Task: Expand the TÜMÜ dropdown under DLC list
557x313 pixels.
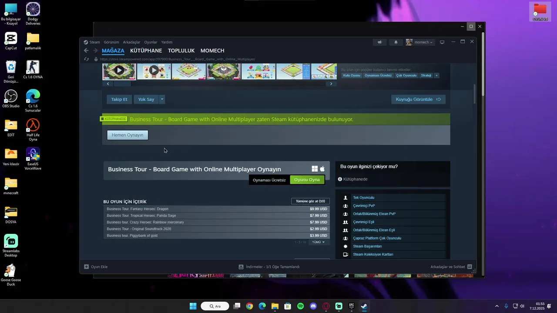Action: click(319, 242)
